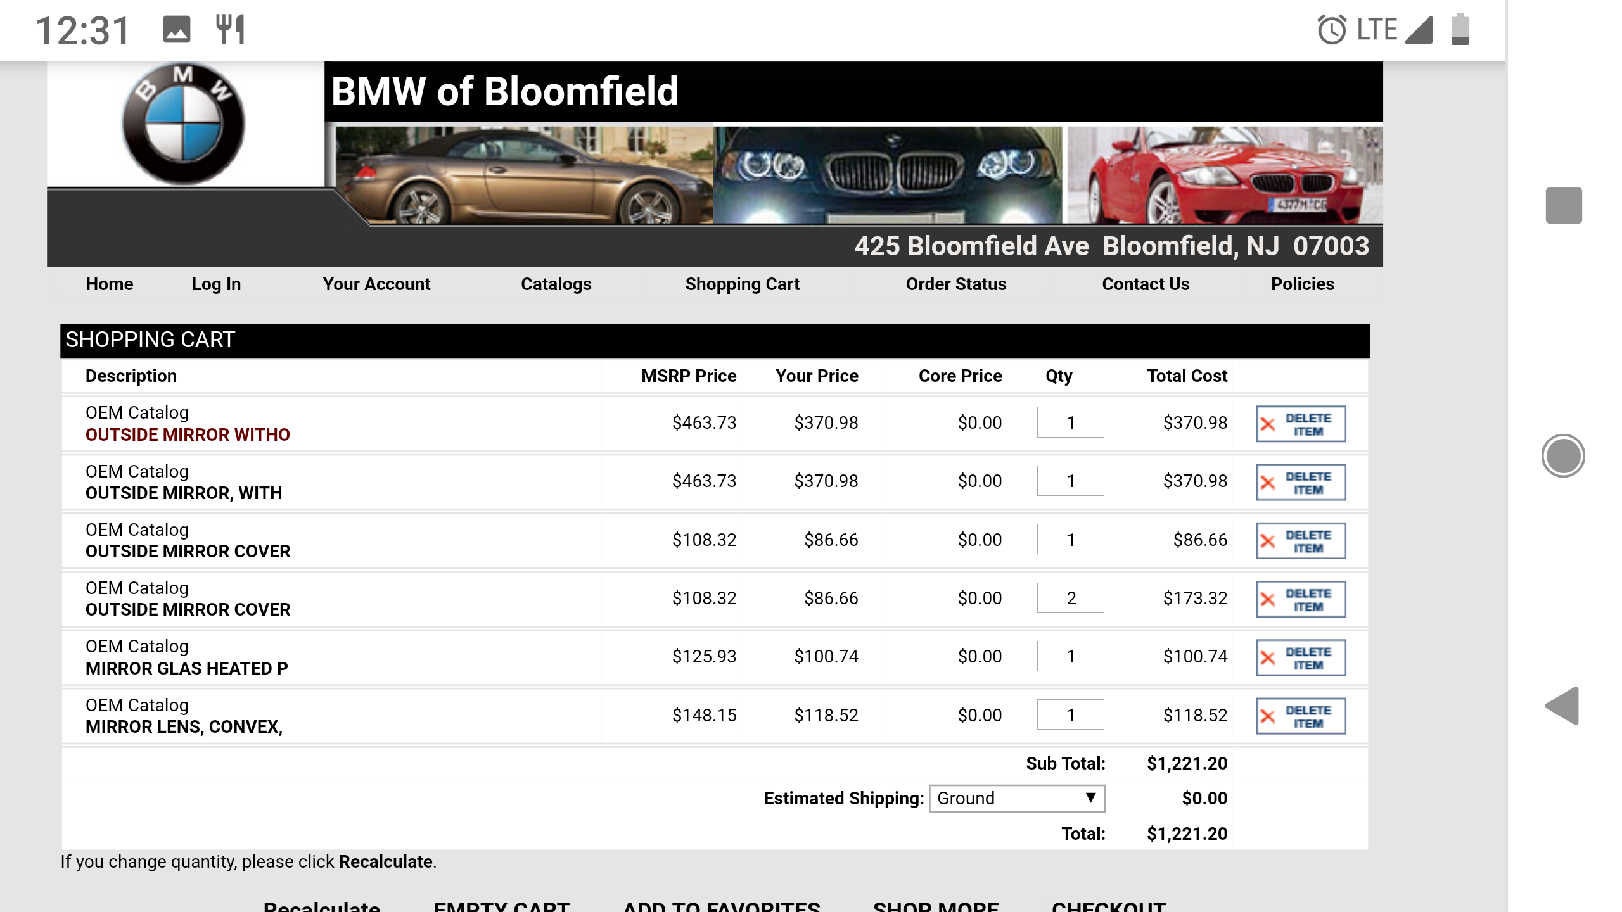The width and height of the screenshot is (1622, 912).
Task: Open the MIRROR LENS, CONVEX, link
Action: click(x=184, y=727)
